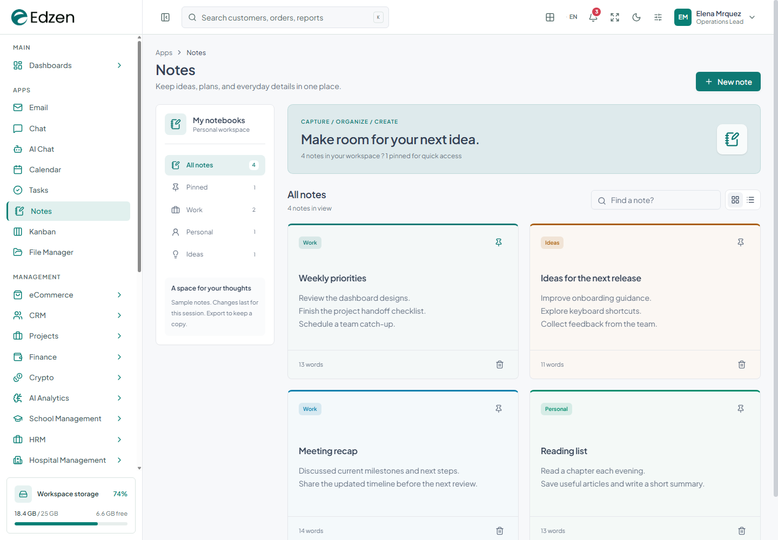Filter notebooks by Ideas

tap(215, 254)
